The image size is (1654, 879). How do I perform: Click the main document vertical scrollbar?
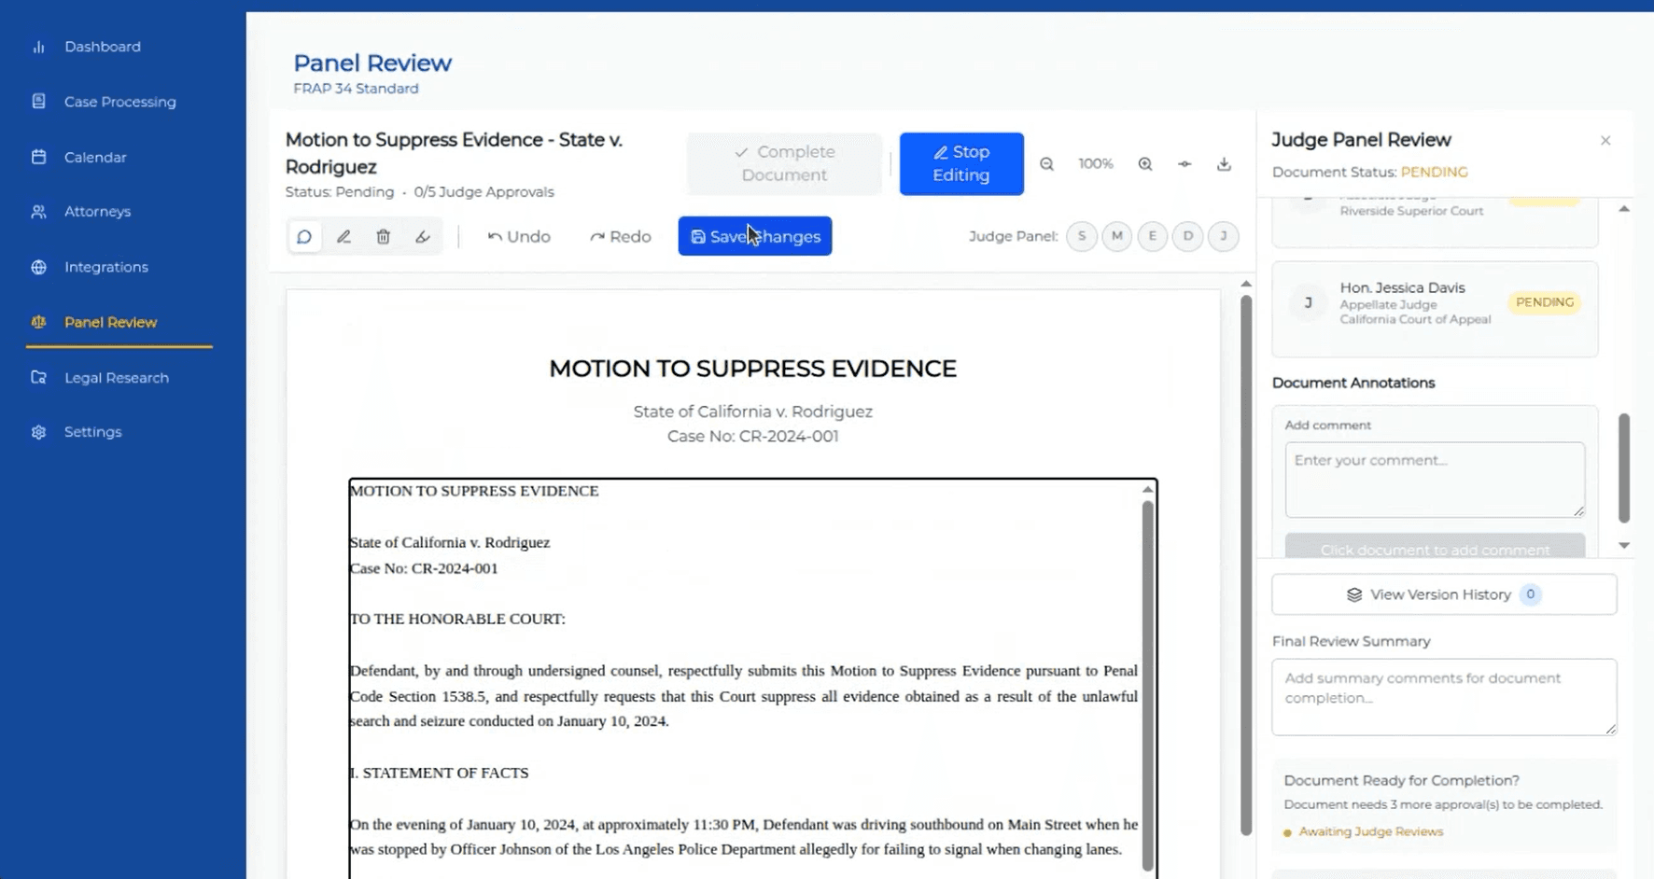tap(1245, 565)
